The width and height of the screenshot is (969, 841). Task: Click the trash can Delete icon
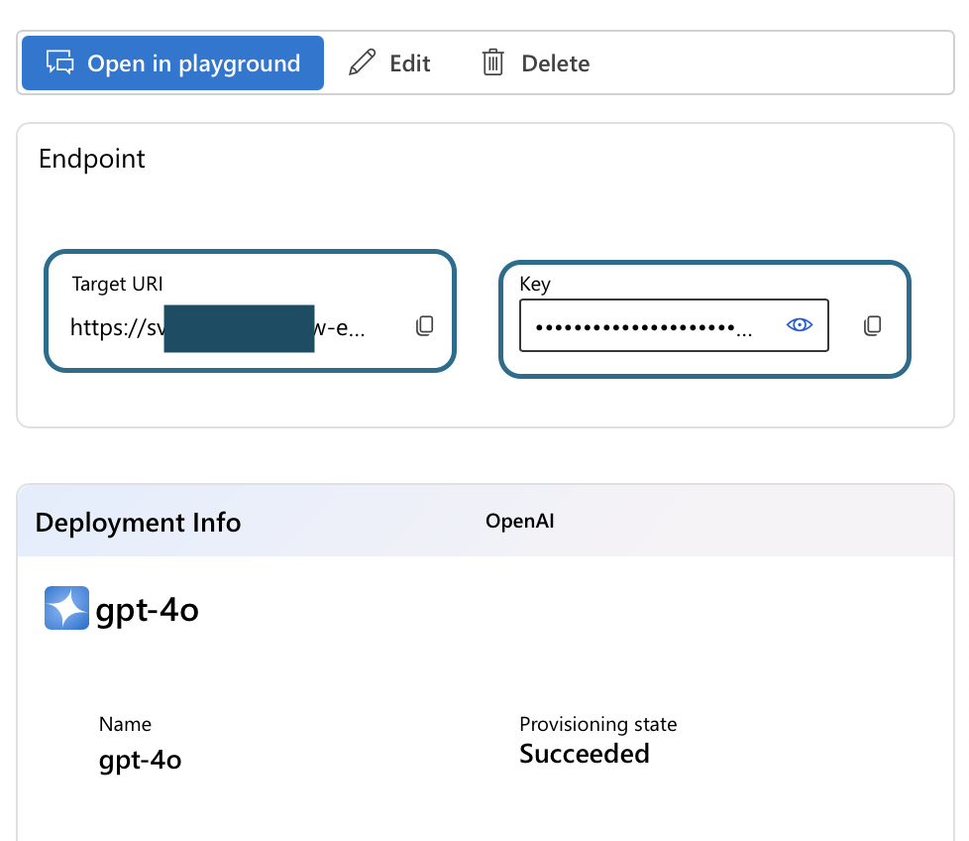(x=492, y=63)
